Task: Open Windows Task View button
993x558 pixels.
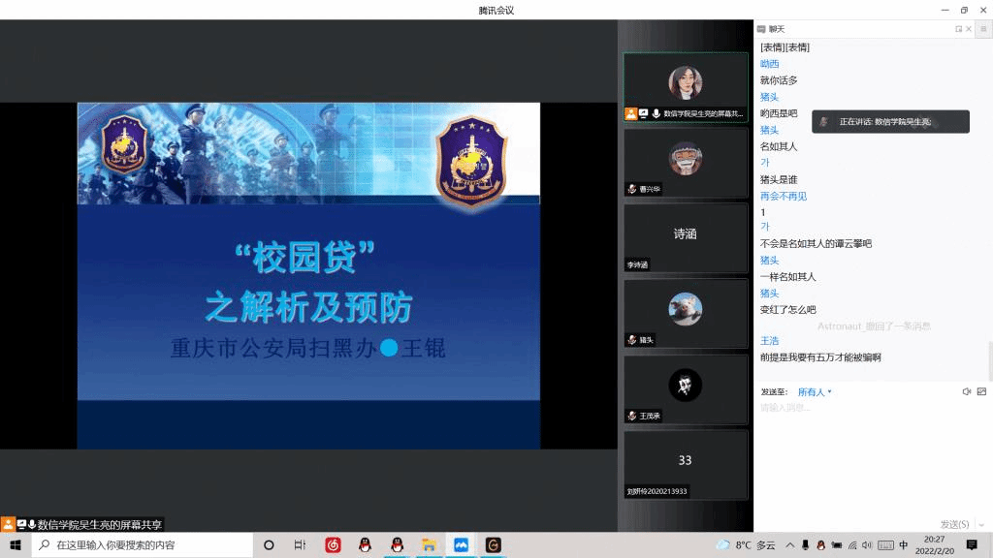Action: [x=300, y=545]
